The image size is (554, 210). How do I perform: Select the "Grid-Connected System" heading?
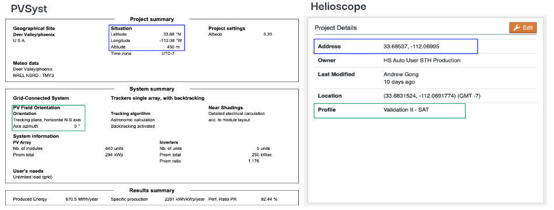point(41,98)
